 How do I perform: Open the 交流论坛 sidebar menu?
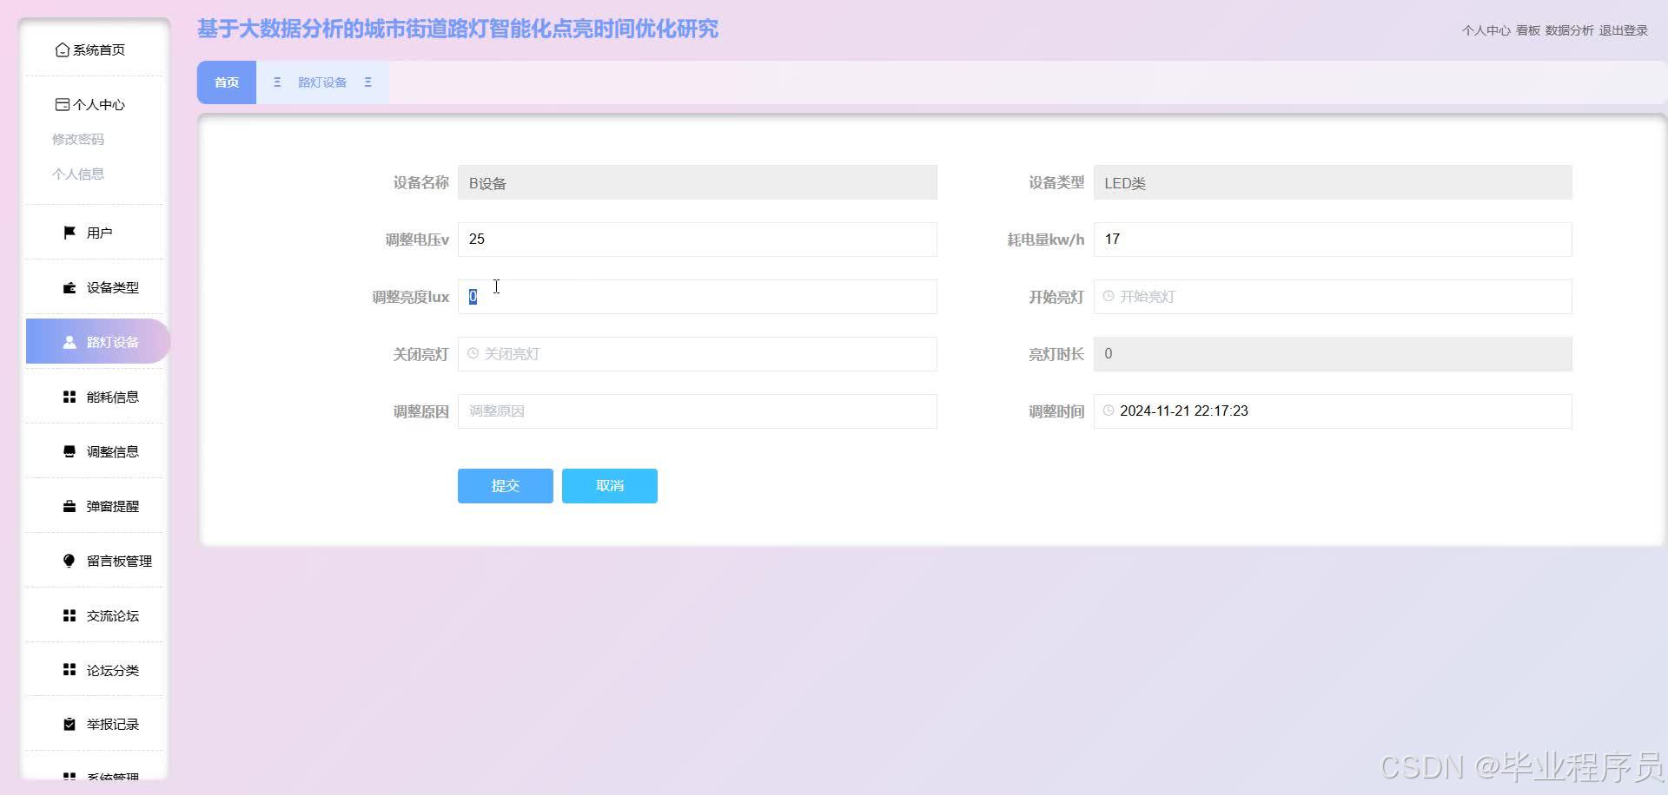(94, 615)
